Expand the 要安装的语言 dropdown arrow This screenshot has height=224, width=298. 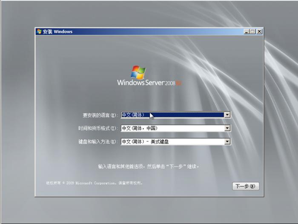[x=227, y=115]
